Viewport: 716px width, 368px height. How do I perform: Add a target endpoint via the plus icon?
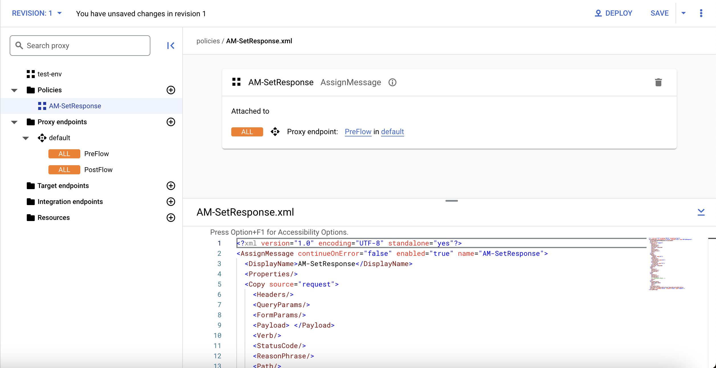coord(171,186)
